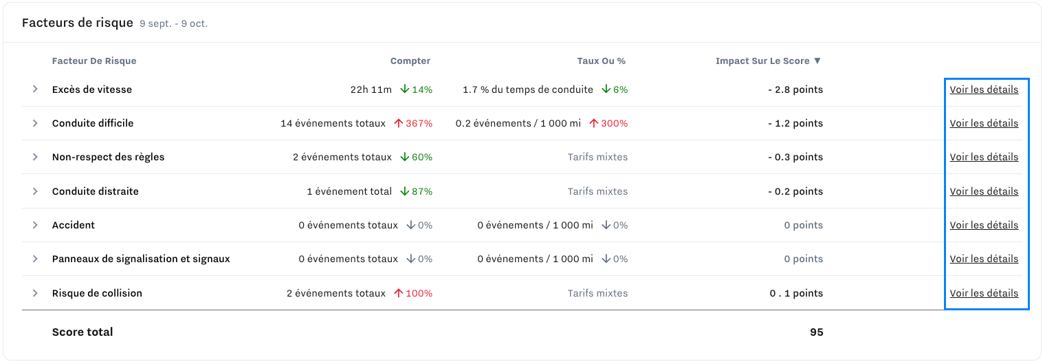Click the green down arrow 14% indicator
This screenshot has height=364, width=1045.
(x=417, y=89)
